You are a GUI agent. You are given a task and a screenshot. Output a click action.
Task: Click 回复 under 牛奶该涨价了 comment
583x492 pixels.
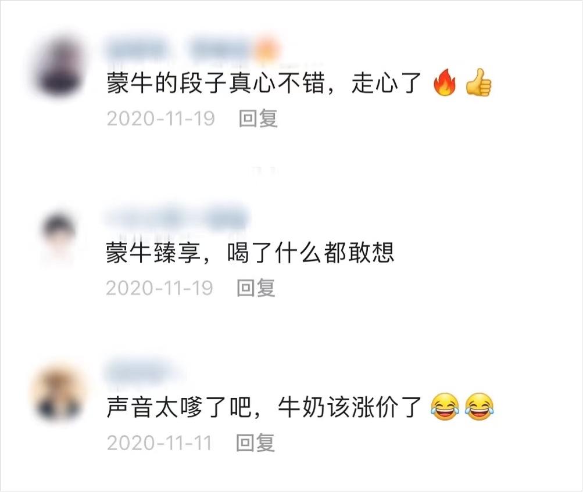[x=255, y=443]
